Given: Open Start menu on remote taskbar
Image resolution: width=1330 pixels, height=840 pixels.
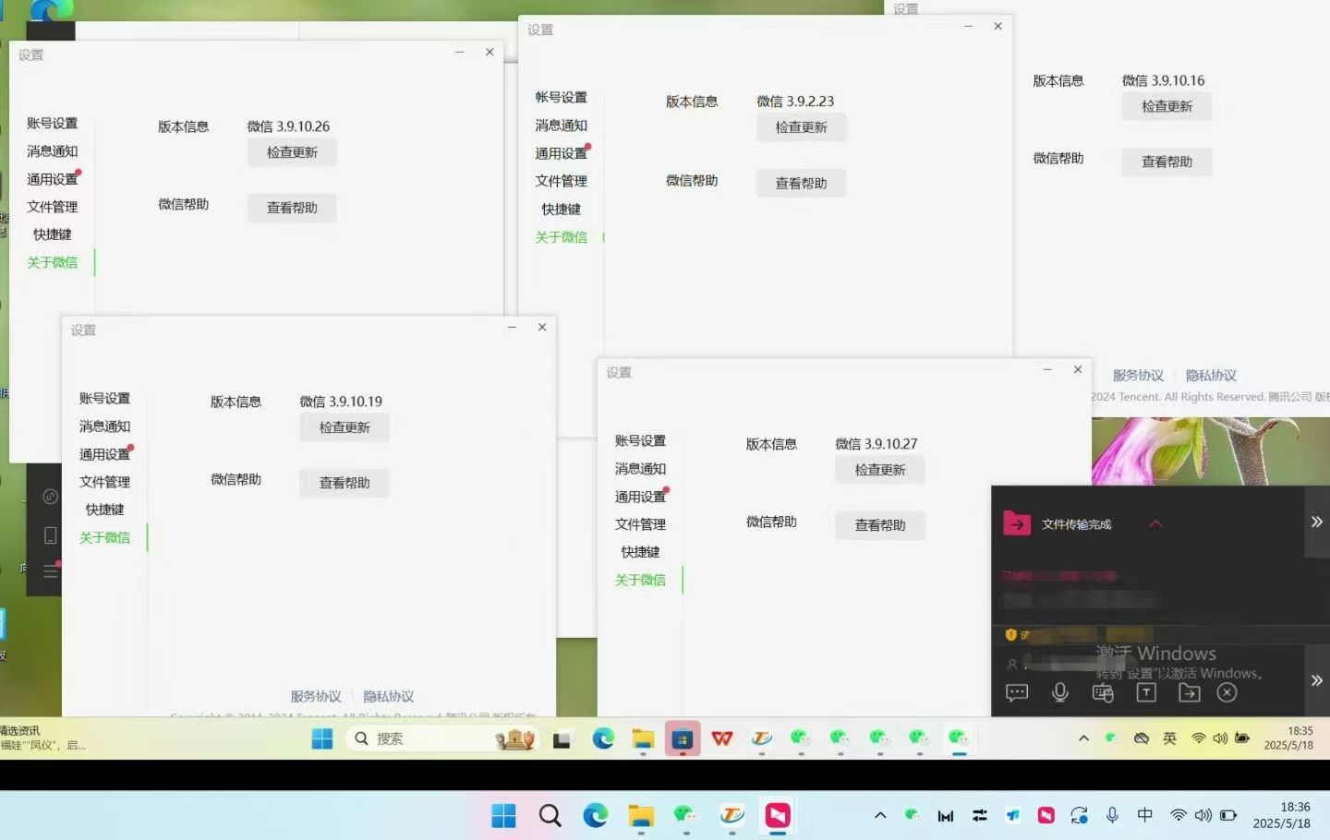Looking at the screenshot, I should [x=322, y=738].
